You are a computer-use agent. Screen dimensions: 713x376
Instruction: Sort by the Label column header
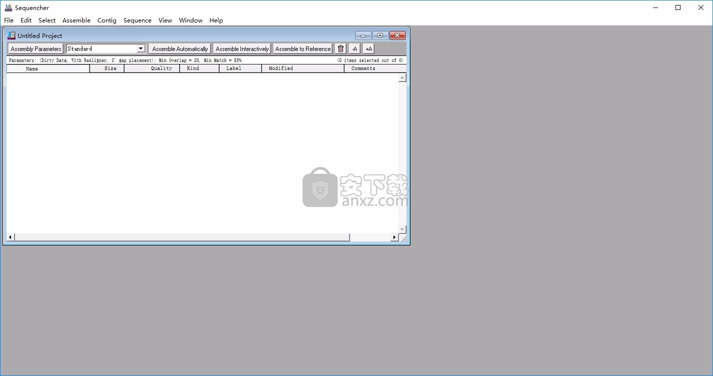click(x=240, y=68)
